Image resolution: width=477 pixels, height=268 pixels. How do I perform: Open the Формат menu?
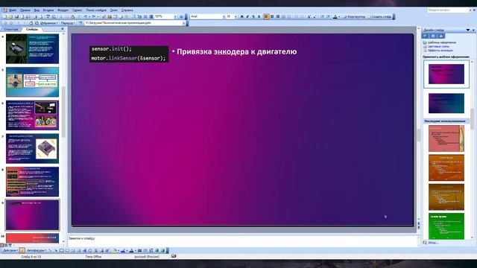click(x=63, y=10)
